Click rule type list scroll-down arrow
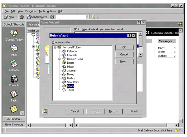The width and height of the screenshot is (187, 137). pyautogui.click(x=140, y=55)
